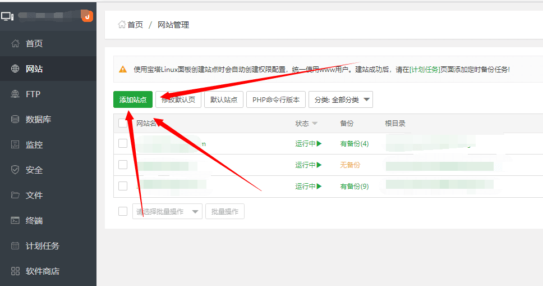The height and width of the screenshot is (286, 543).
Task: Open the 软件商店 sidebar menu
Action: (x=48, y=271)
